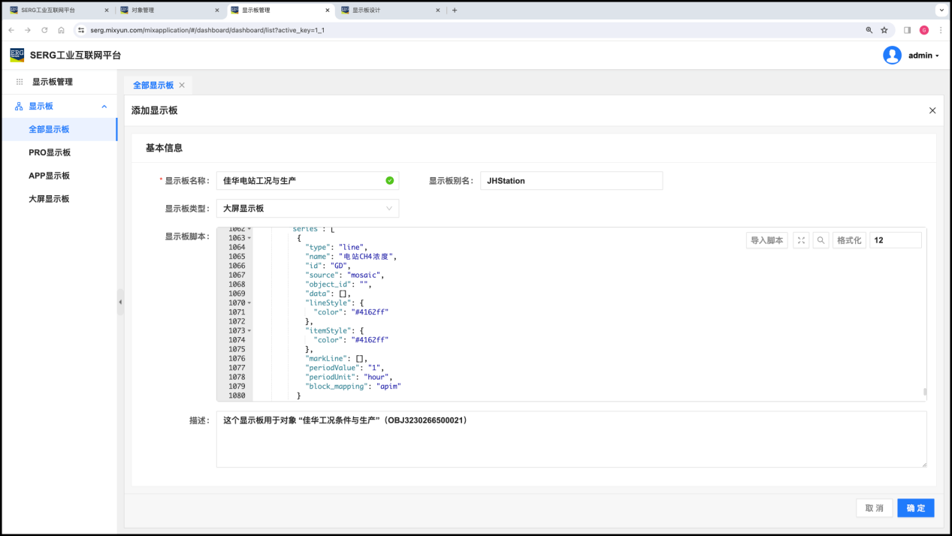The image size is (952, 536).
Task: Click the script editor vertical scrollbar
Action: pos(924,391)
